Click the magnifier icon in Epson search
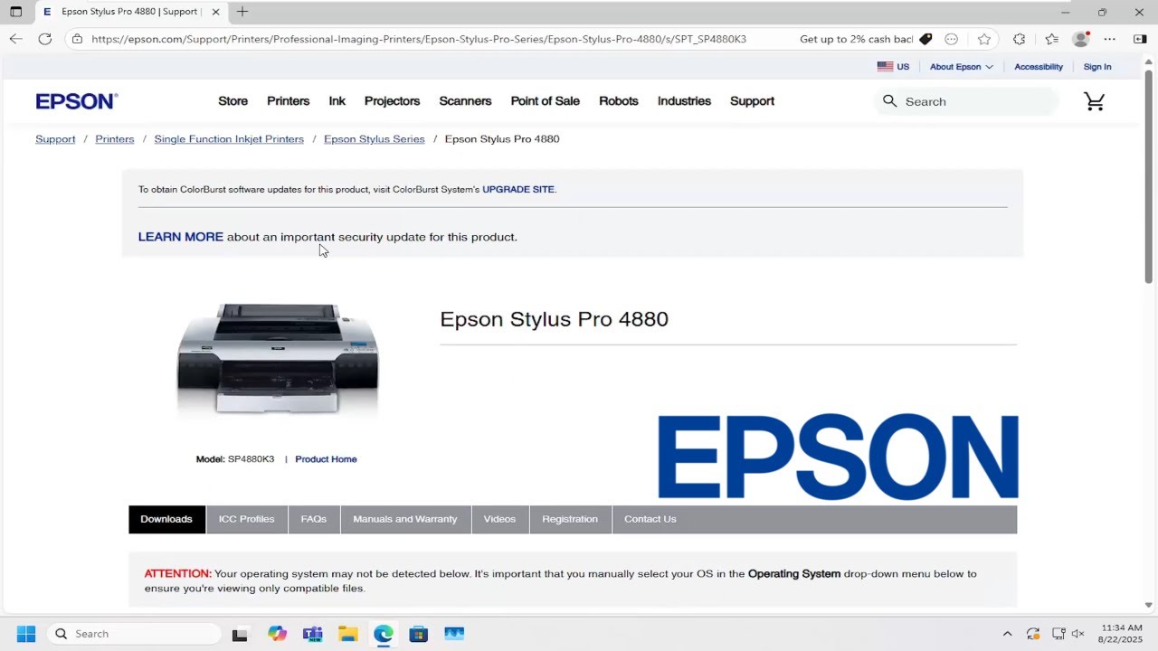This screenshot has width=1158, height=651. coord(890,101)
